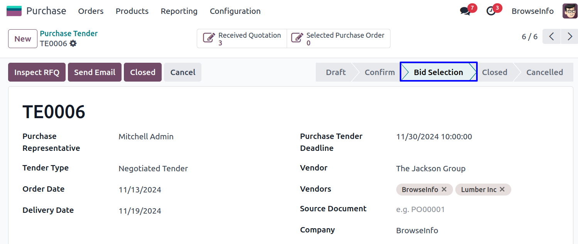Viewport: 578px width, 244px height.
Task: Open Selected Purchase Order stat button
Action: (338, 38)
